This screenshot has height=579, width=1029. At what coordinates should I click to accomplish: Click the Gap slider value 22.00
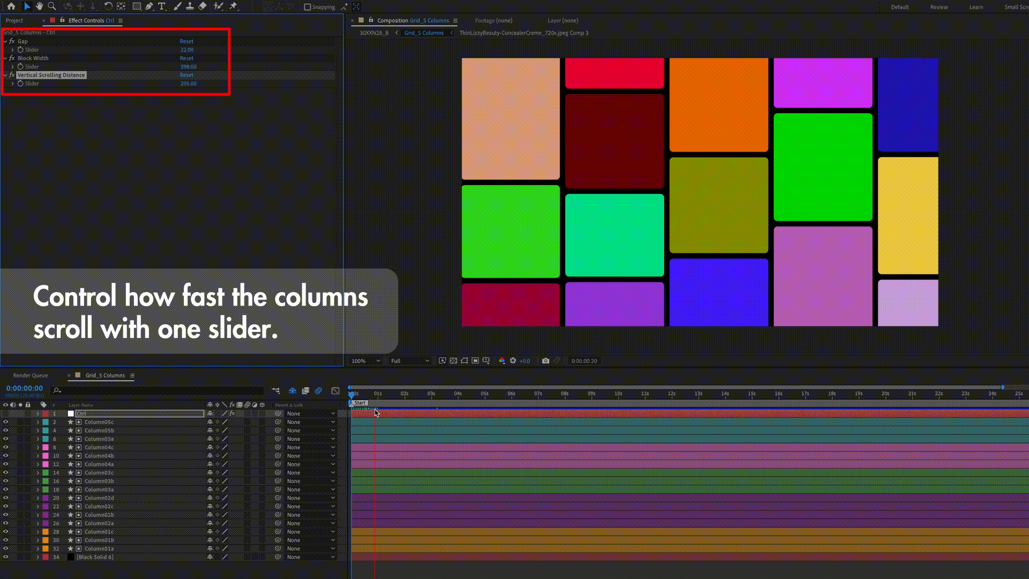(187, 50)
